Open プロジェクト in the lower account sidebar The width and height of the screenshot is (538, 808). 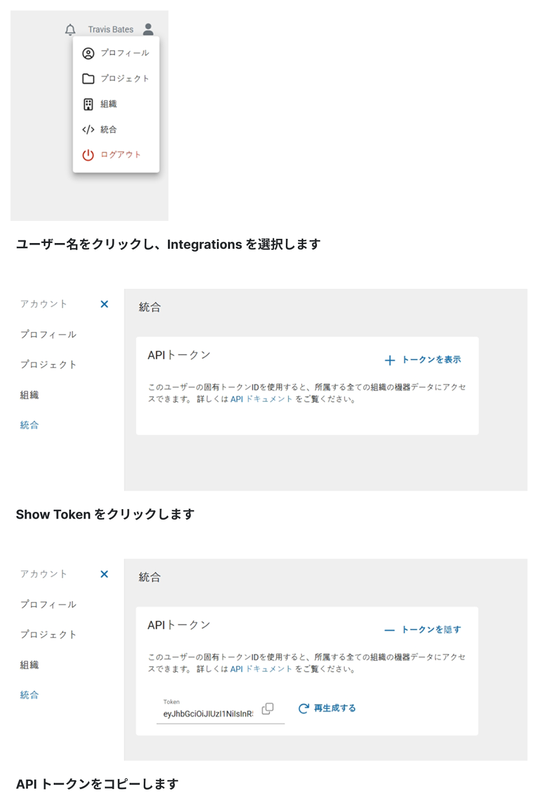[x=48, y=634]
